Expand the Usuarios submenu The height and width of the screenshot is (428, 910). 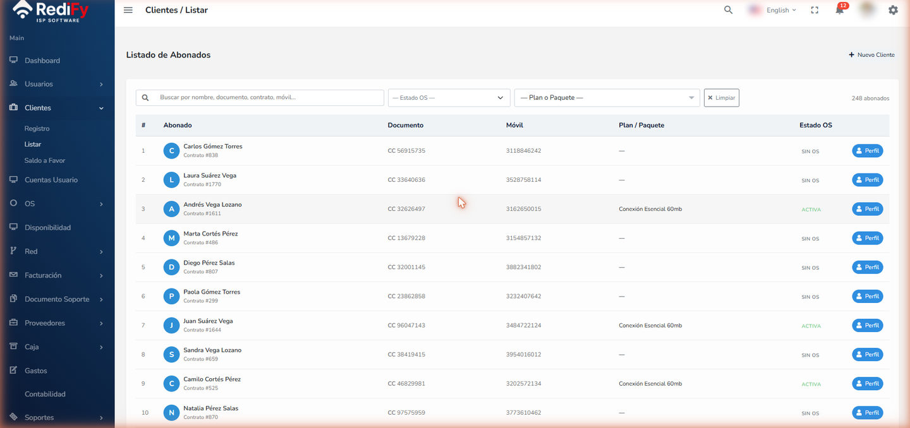click(x=101, y=84)
